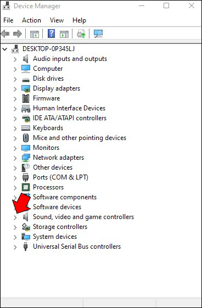The height and width of the screenshot is (308, 202).
Task: Expand the Network adapters category
Action: click(15, 158)
